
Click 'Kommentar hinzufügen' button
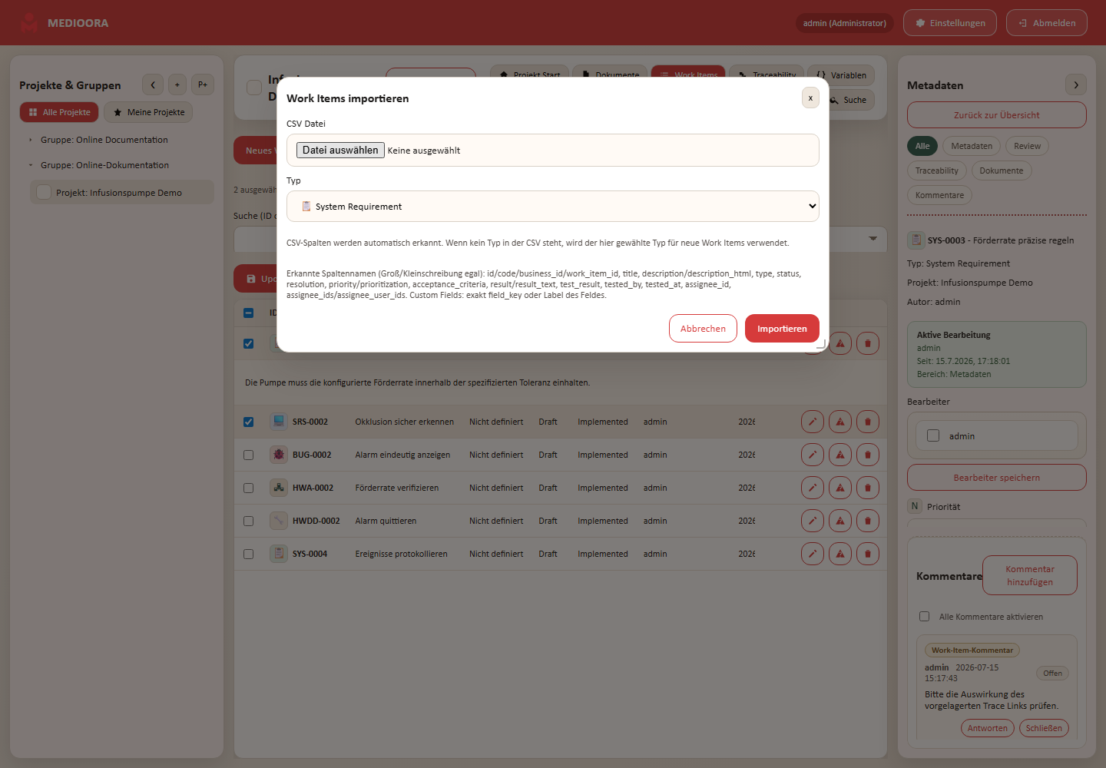1030,575
